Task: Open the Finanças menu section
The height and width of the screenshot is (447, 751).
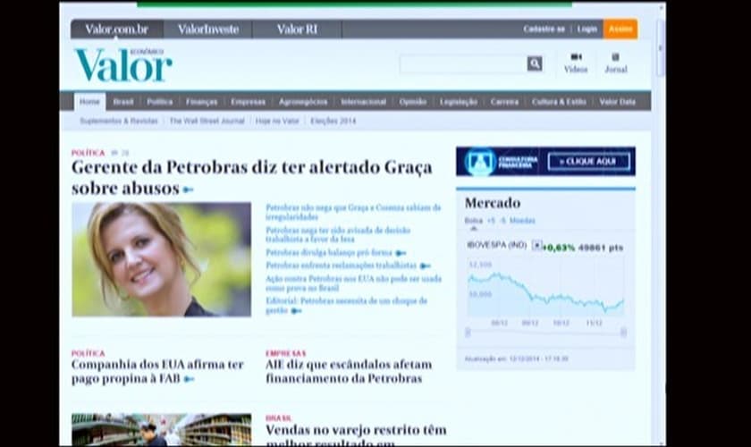Action: pos(201,102)
